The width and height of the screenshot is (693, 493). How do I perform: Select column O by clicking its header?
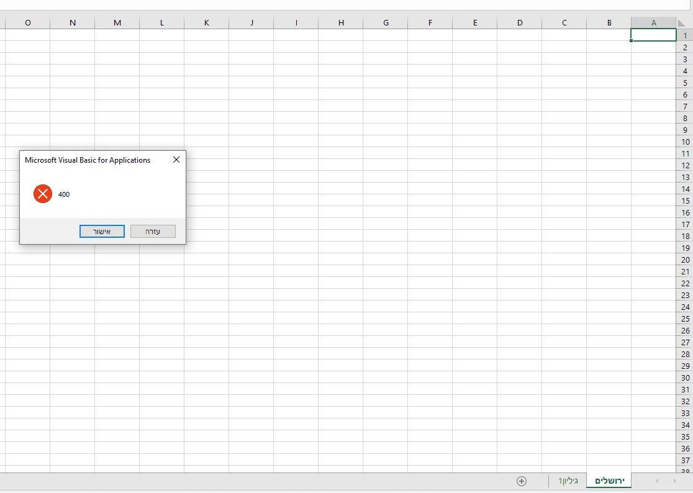27,22
